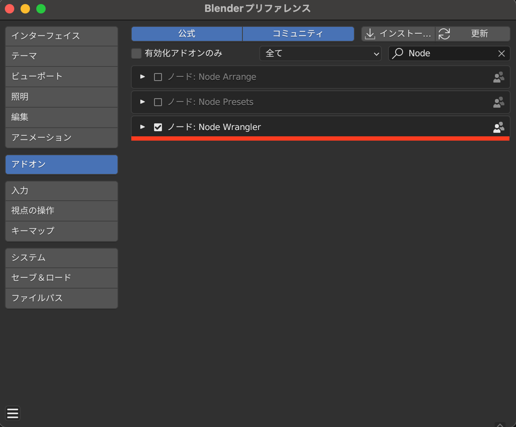Image resolution: width=516 pixels, height=427 pixels.
Task: Open the 視点の操作 preferences section
Action: click(x=62, y=211)
